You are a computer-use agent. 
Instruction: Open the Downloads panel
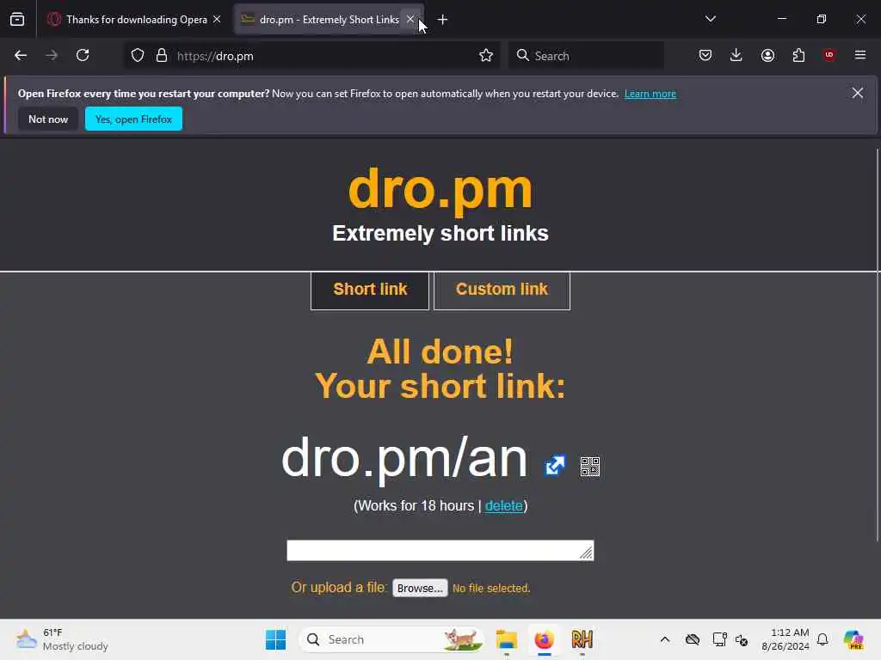pos(736,55)
